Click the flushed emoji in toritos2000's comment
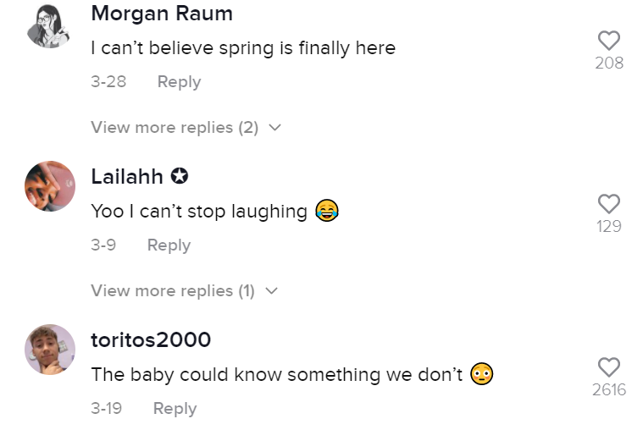 482,373
